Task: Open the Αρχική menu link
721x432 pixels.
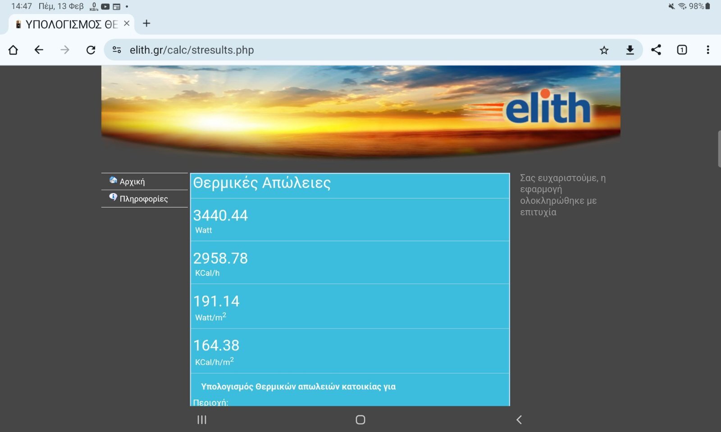Action: [x=132, y=182]
